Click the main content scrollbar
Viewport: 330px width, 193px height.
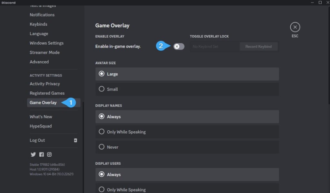(x=329, y=55)
